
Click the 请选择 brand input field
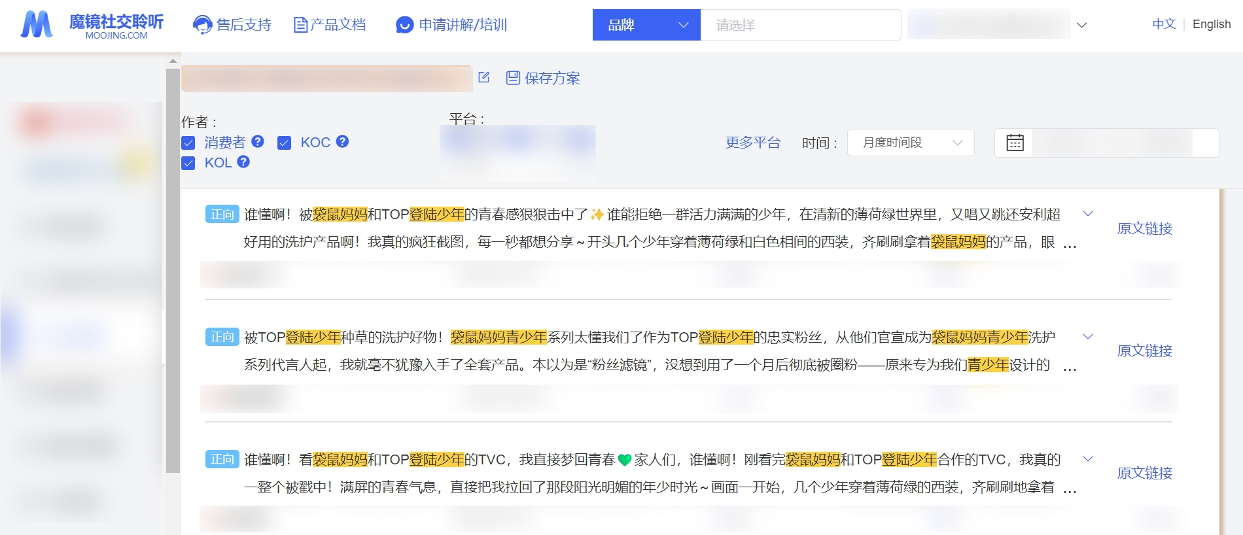coord(800,25)
